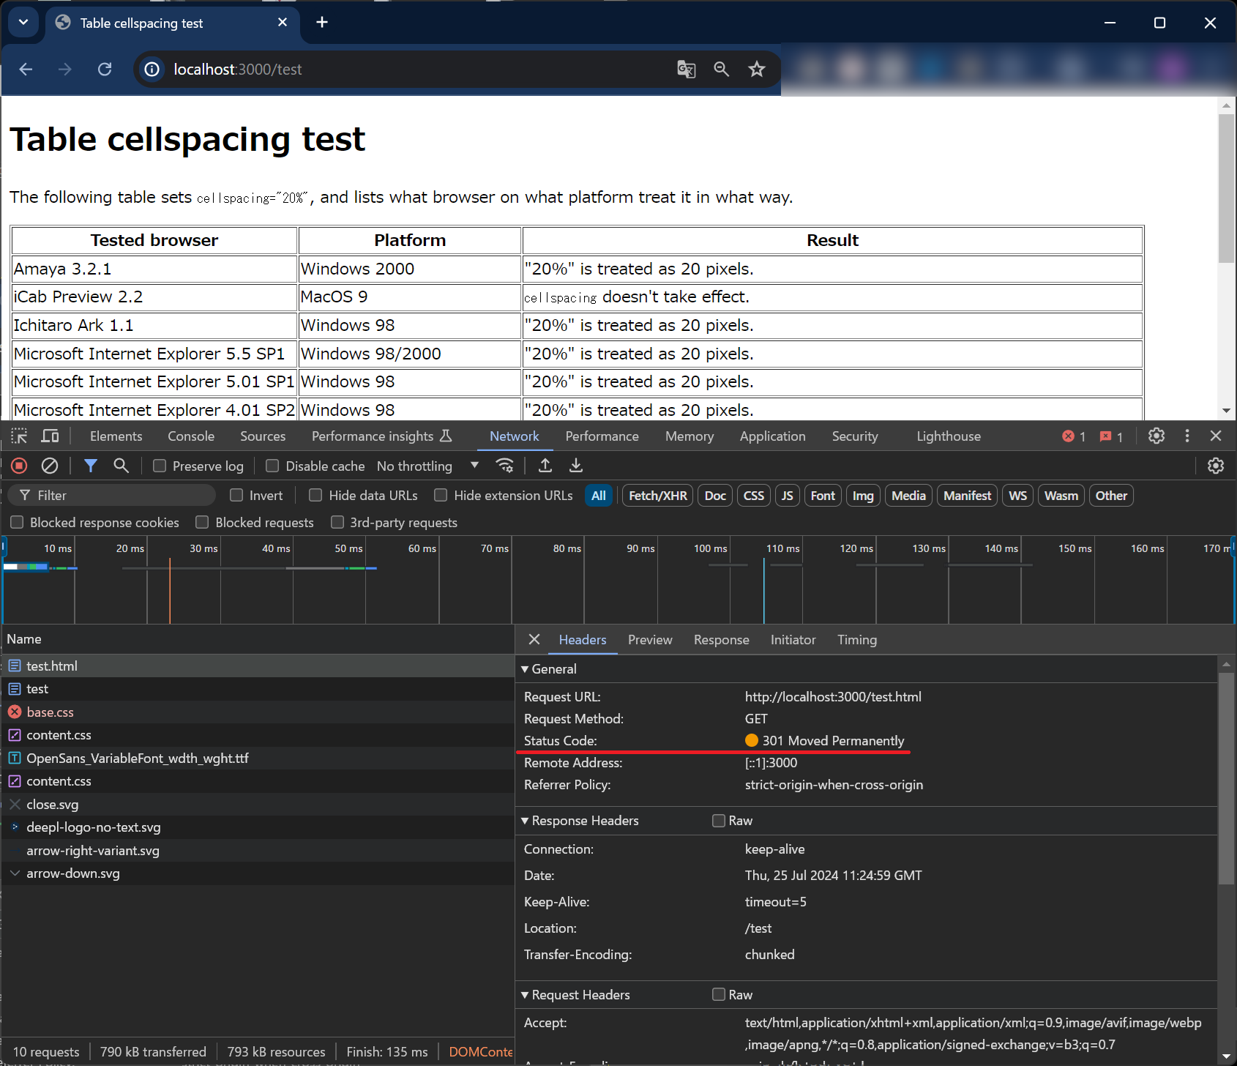Stop recording the network log
This screenshot has width=1237, height=1066.
pos(19,466)
